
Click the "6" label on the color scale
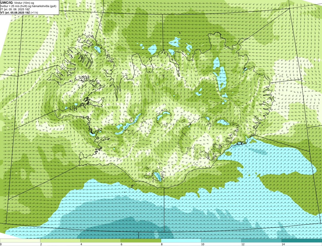click(121, 244)
